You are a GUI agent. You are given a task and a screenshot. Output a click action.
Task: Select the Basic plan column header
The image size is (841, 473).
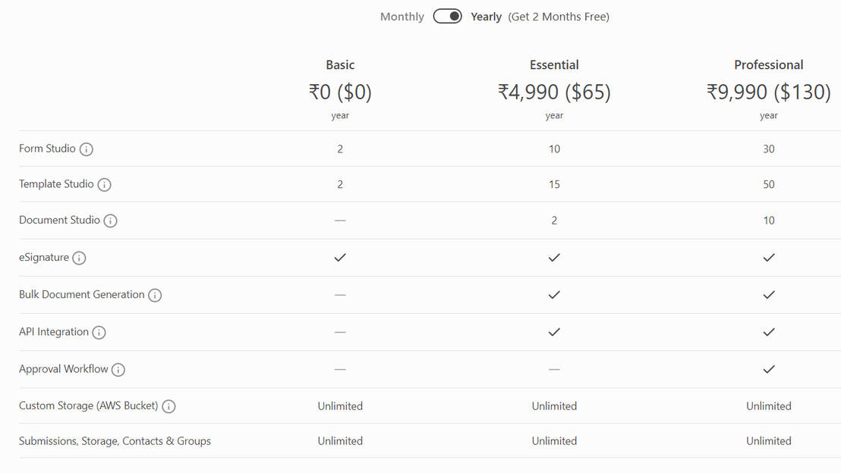click(340, 64)
